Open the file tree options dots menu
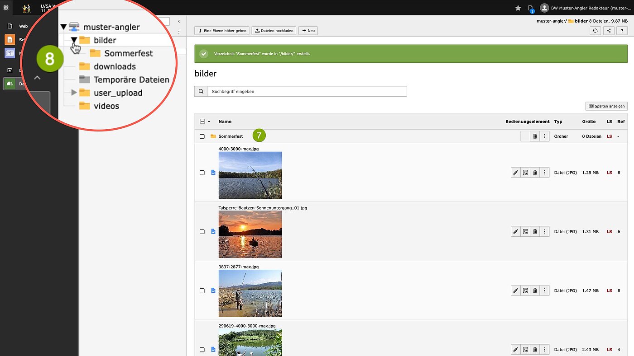The height and width of the screenshot is (356, 634). [x=179, y=32]
